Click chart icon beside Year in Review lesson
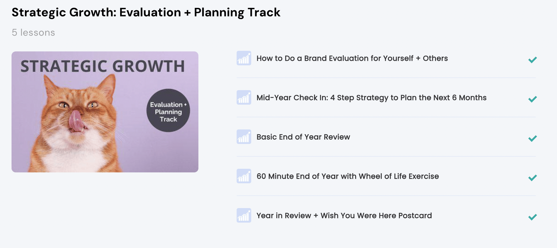 [244, 215]
